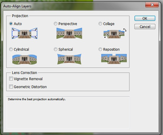Viewport: 163px width, 135px height.
Task: Click the Cylindrical projection preview image
Action: (x=24, y=59)
